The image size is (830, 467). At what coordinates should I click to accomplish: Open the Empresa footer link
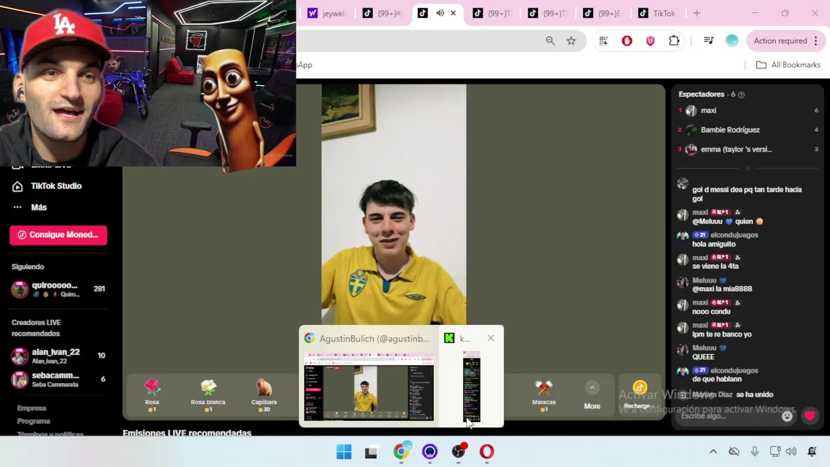click(32, 408)
